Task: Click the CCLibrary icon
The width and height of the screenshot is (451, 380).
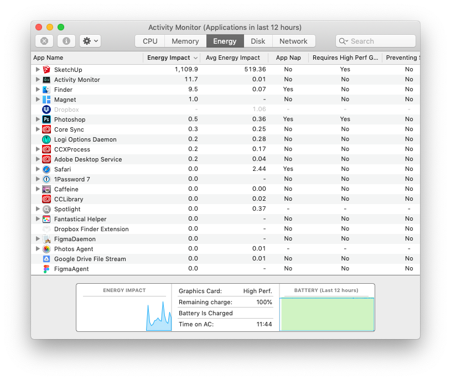Action: 46,199
